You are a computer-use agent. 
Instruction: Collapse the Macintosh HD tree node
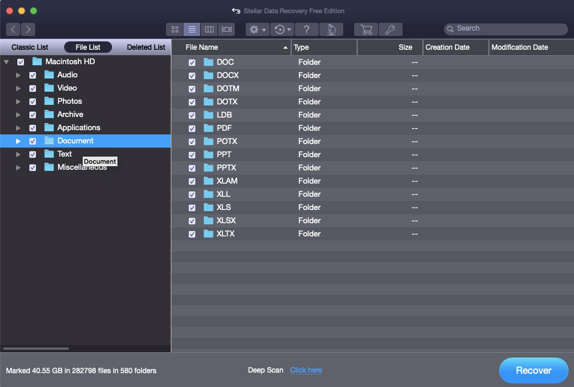[6, 62]
